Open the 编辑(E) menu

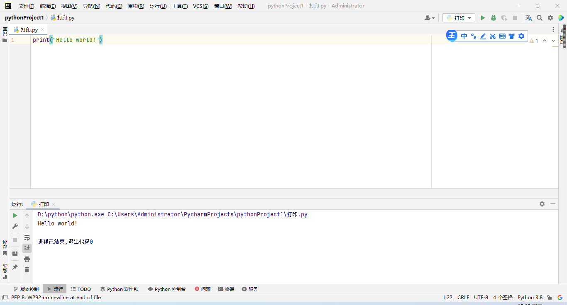[48, 6]
